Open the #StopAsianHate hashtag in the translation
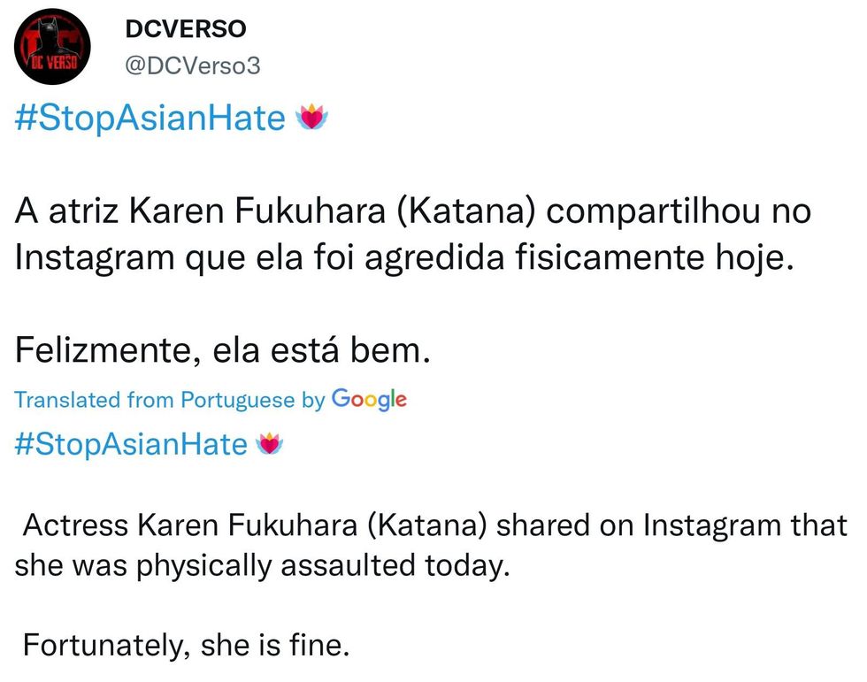The width and height of the screenshot is (867, 682). point(131,443)
